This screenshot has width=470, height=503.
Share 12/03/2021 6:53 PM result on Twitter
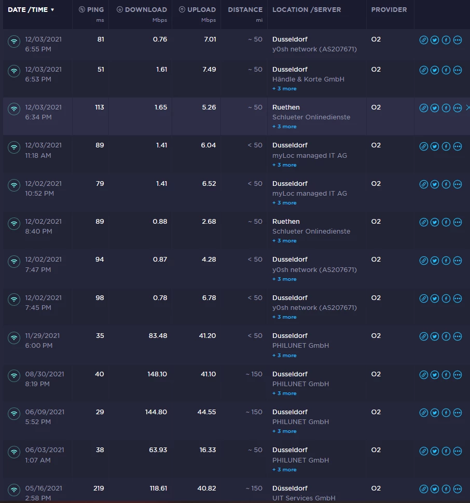coord(435,71)
